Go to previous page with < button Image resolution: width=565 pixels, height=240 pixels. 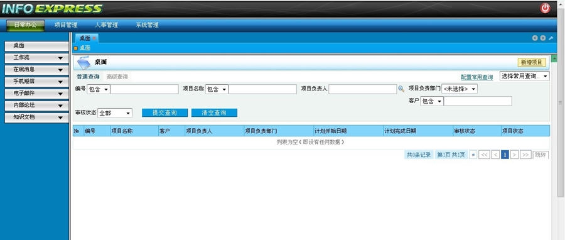click(495, 155)
